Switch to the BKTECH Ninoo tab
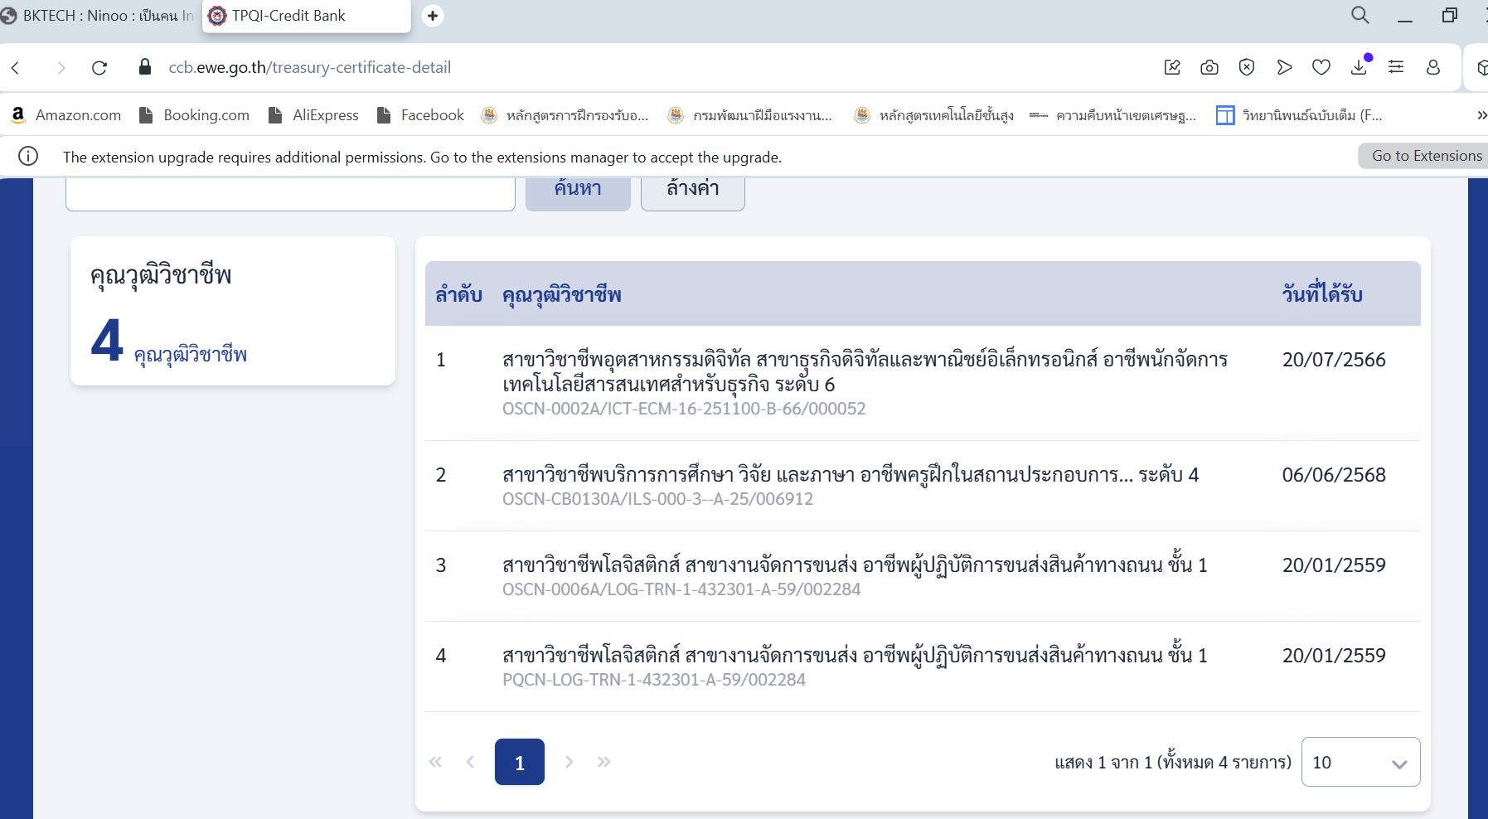 99,16
